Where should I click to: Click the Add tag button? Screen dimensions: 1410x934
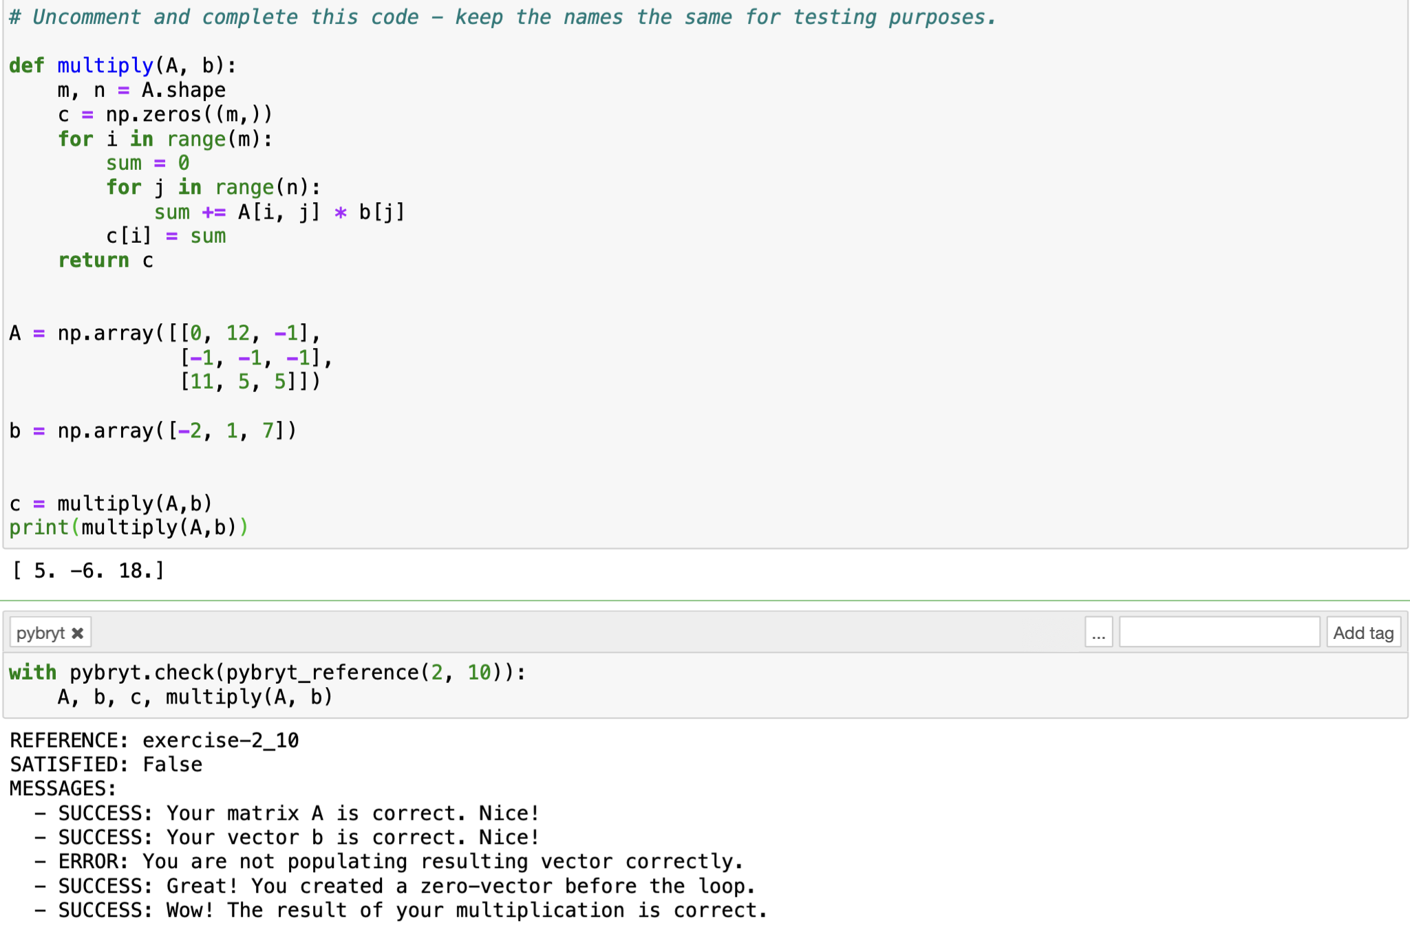tap(1364, 631)
